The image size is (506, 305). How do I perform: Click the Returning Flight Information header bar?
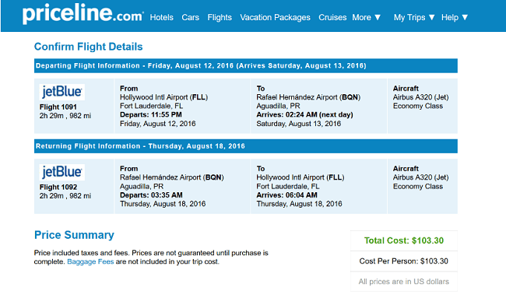pos(245,146)
